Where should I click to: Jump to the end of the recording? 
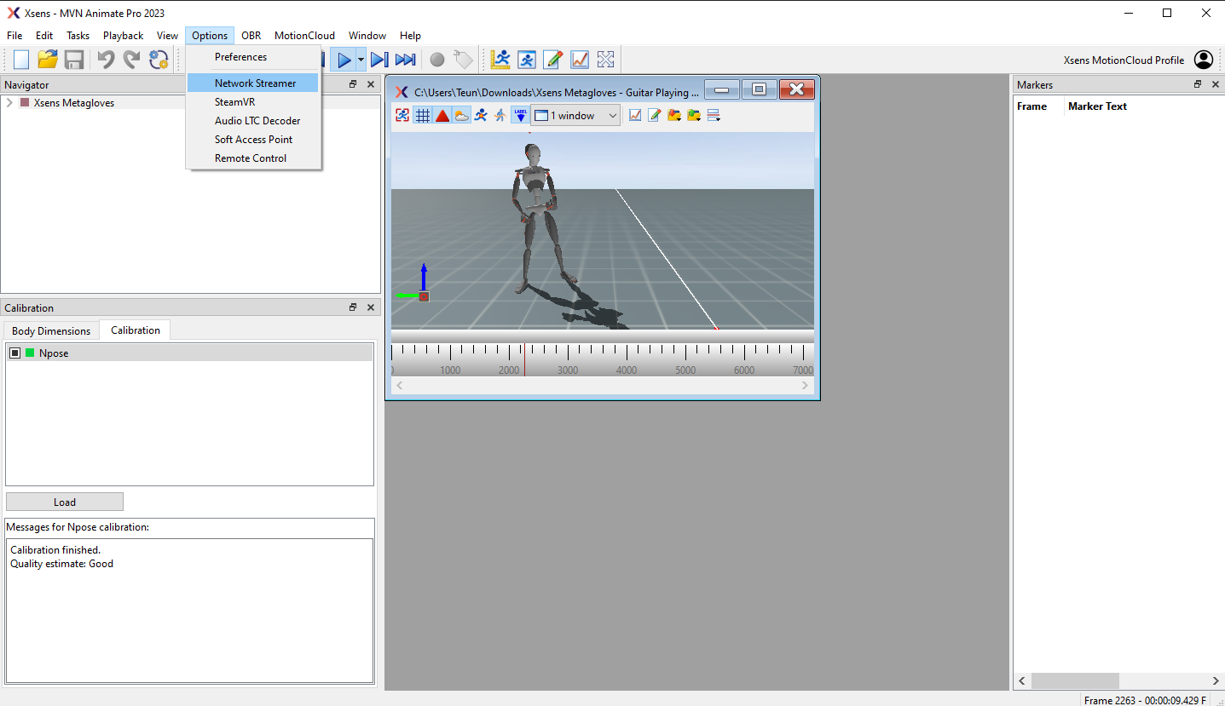point(406,60)
